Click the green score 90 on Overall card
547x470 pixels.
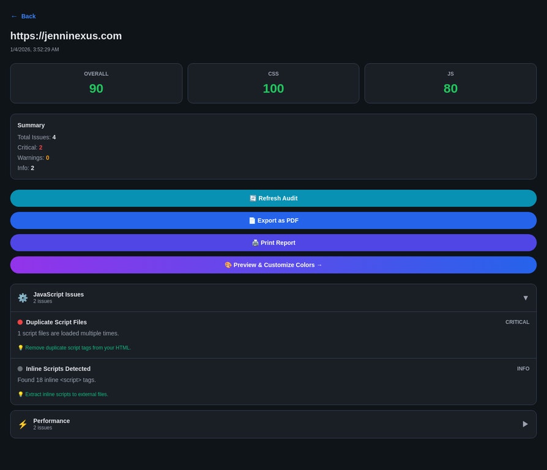[x=96, y=88]
